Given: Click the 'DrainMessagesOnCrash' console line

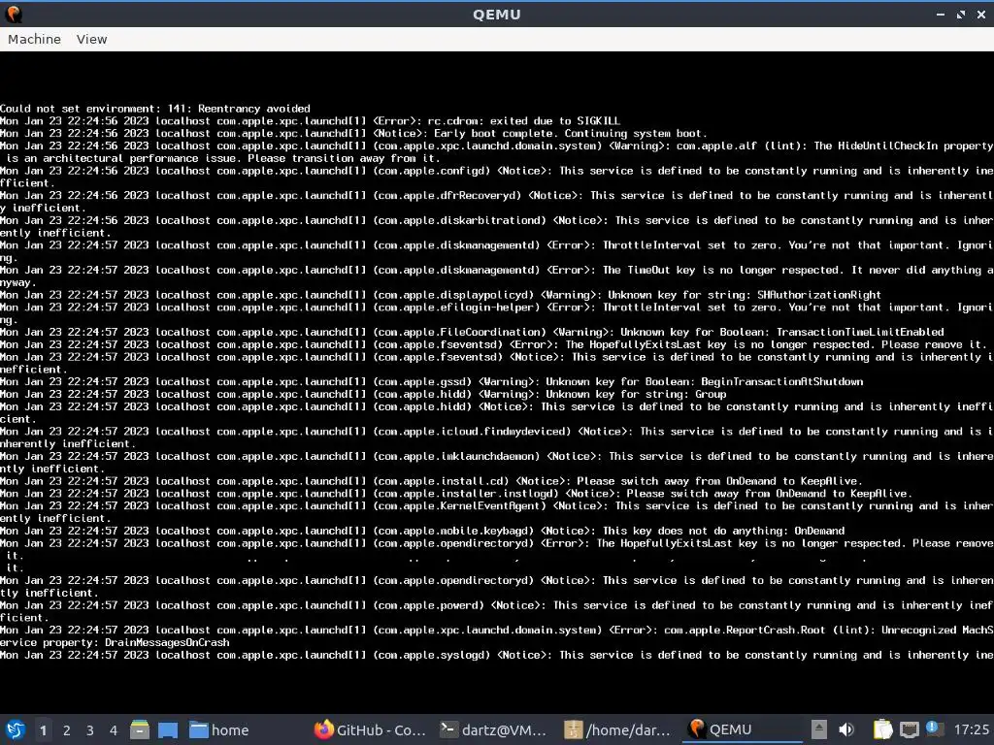Looking at the screenshot, I should [x=497, y=636].
